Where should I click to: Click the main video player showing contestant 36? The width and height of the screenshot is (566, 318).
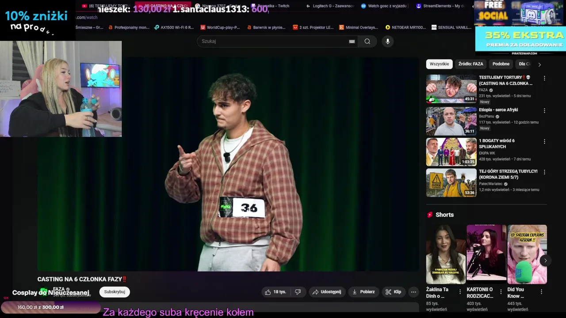pyautogui.click(x=228, y=164)
